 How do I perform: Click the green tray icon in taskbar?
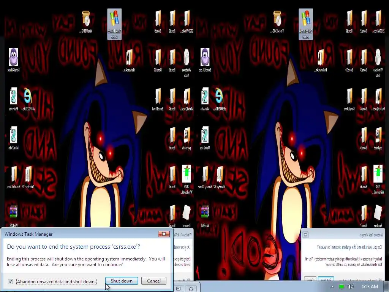342,287
